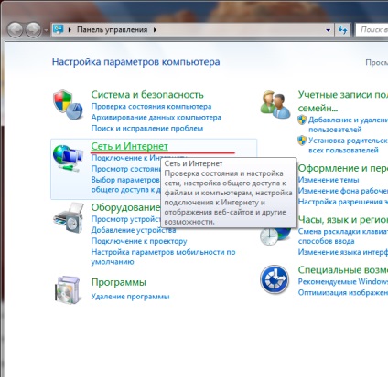Click the Программы disc box icon
The image size is (388, 377).
point(68,289)
